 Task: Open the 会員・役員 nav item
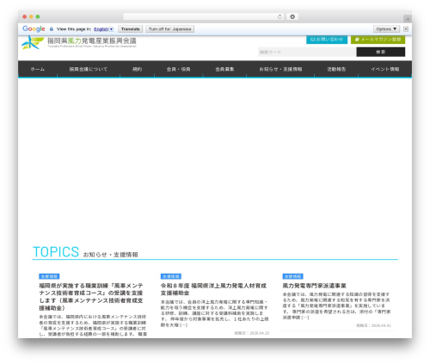tap(178, 69)
